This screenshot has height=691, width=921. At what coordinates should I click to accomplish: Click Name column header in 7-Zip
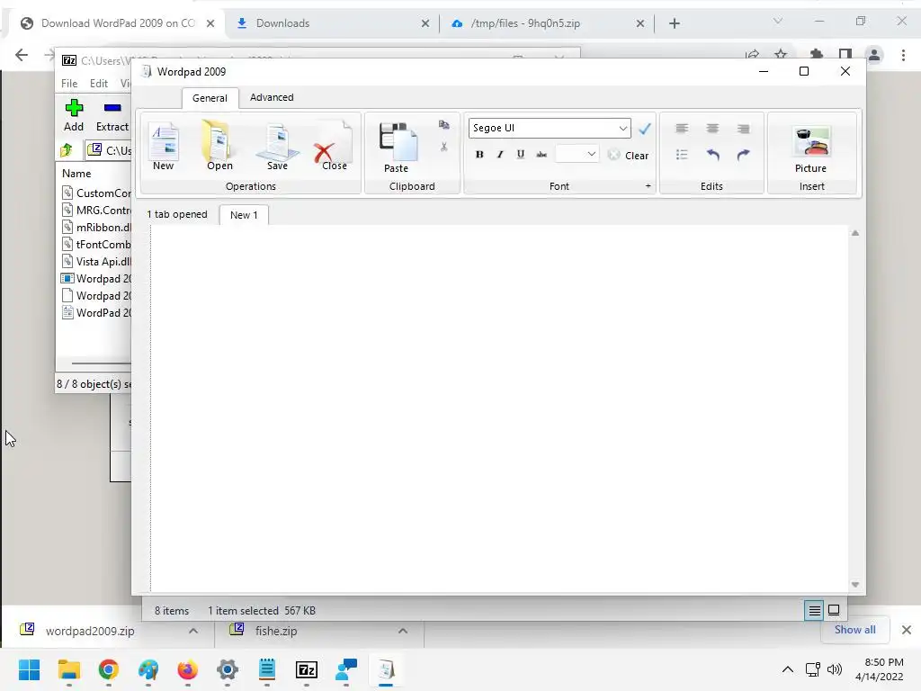coord(76,174)
